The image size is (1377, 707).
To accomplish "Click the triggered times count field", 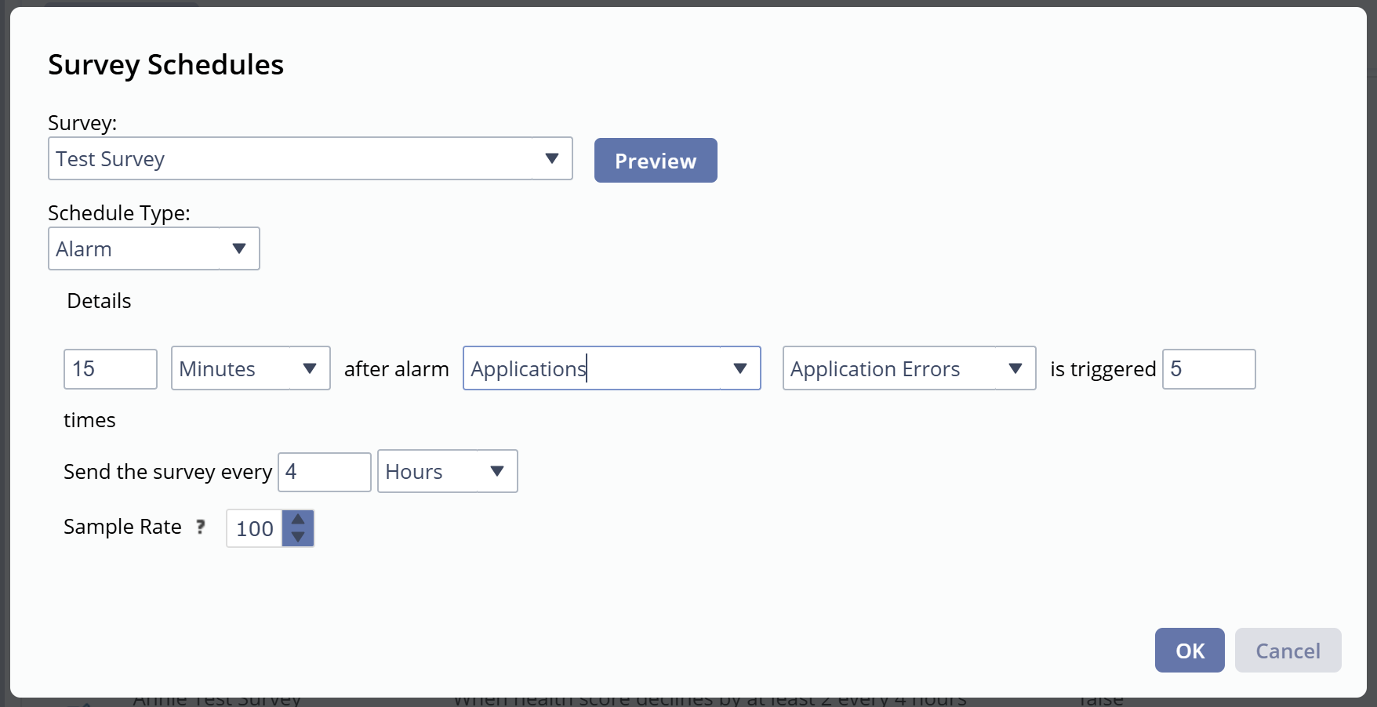I will click(1208, 369).
